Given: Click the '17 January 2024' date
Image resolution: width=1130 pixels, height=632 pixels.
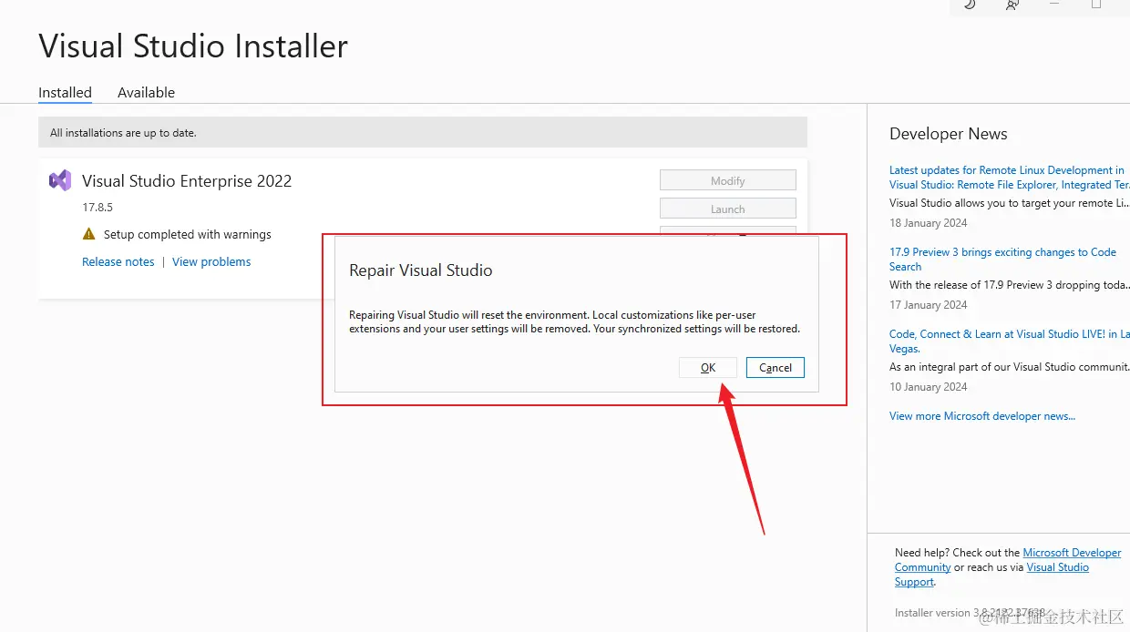Looking at the screenshot, I should tap(929, 305).
